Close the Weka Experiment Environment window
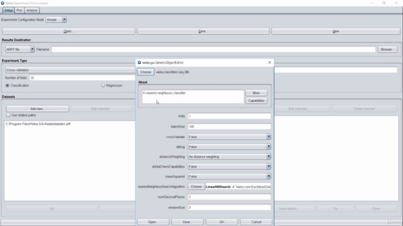Screen dimensions: 403x226 [x=396, y=3]
